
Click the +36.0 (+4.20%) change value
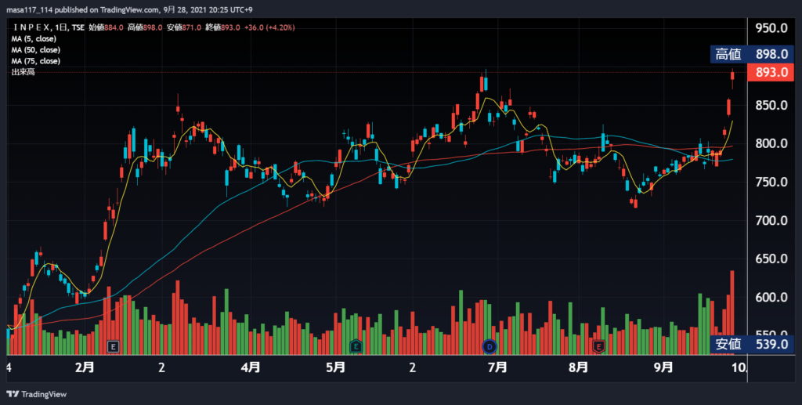(x=269, y=27)
